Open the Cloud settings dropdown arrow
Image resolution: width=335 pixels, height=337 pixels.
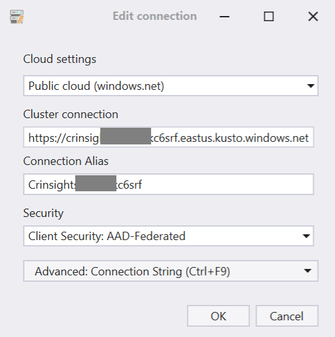pos(311,86)
